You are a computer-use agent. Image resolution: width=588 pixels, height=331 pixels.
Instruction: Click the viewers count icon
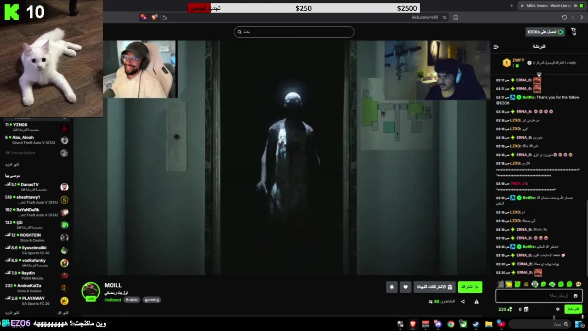(430, 302)
